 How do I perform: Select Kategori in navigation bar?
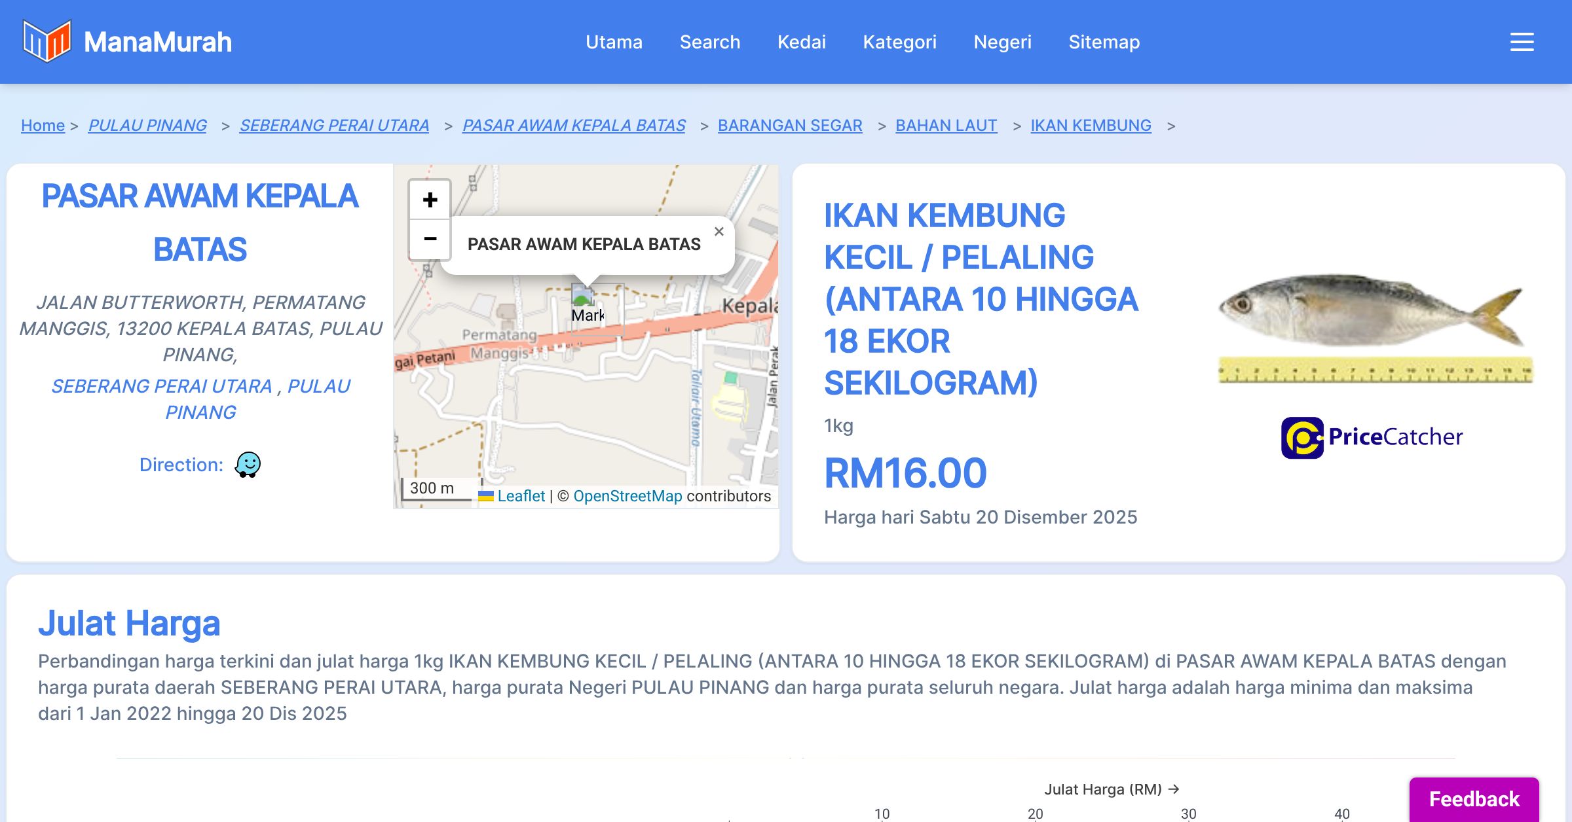click(x=899, y=42)
